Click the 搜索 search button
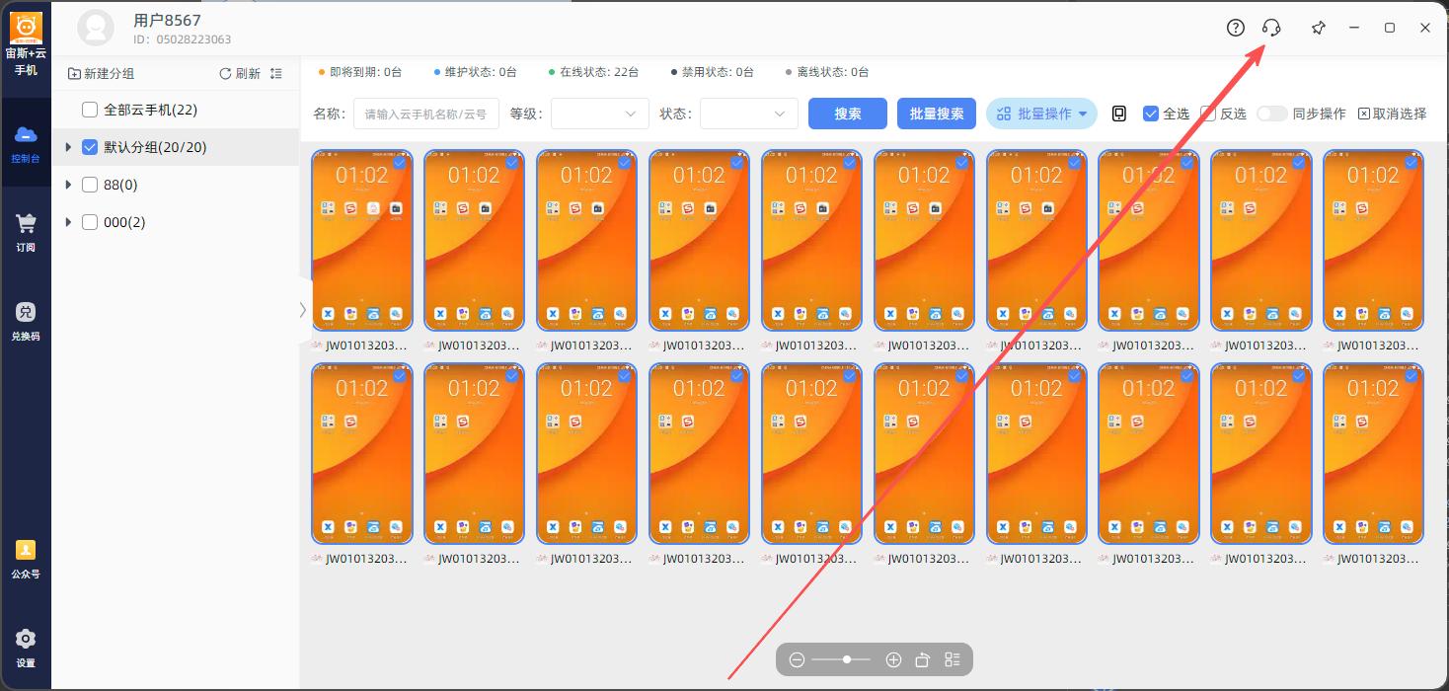 coord(848,114)
